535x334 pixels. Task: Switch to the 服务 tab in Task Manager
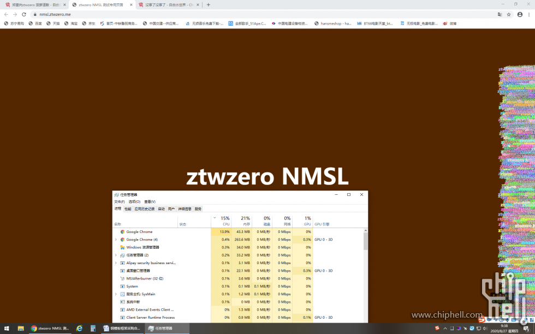click(198, 209)
